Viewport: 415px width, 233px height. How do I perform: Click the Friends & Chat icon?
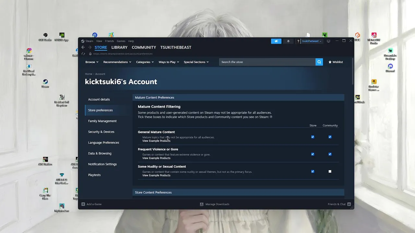click(x=349, y=204)
